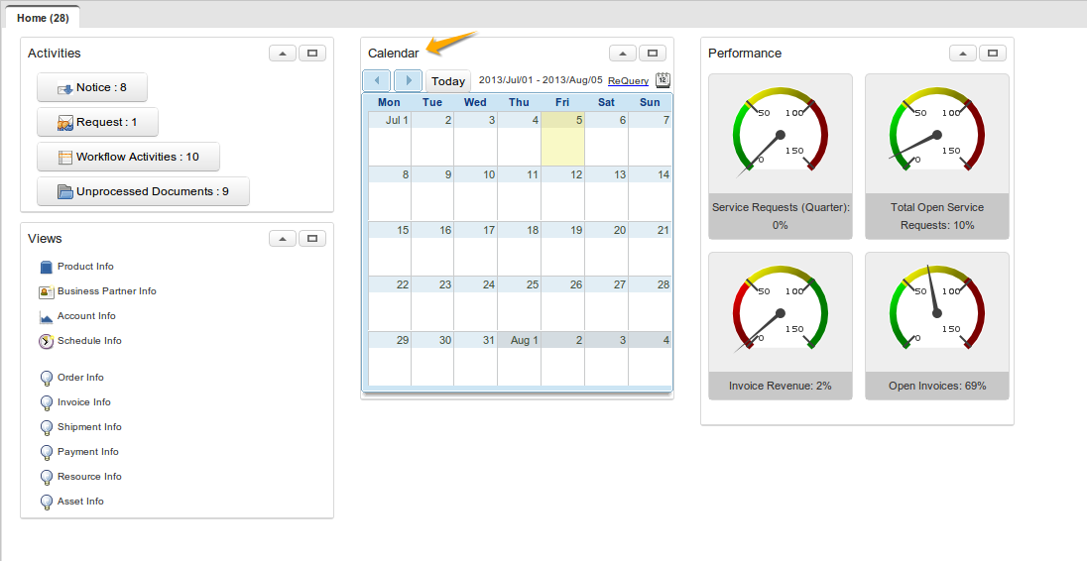Open Total Open Service Requests gauge
This screenshot has width=1087, height=561.
(x=937, y=133)
